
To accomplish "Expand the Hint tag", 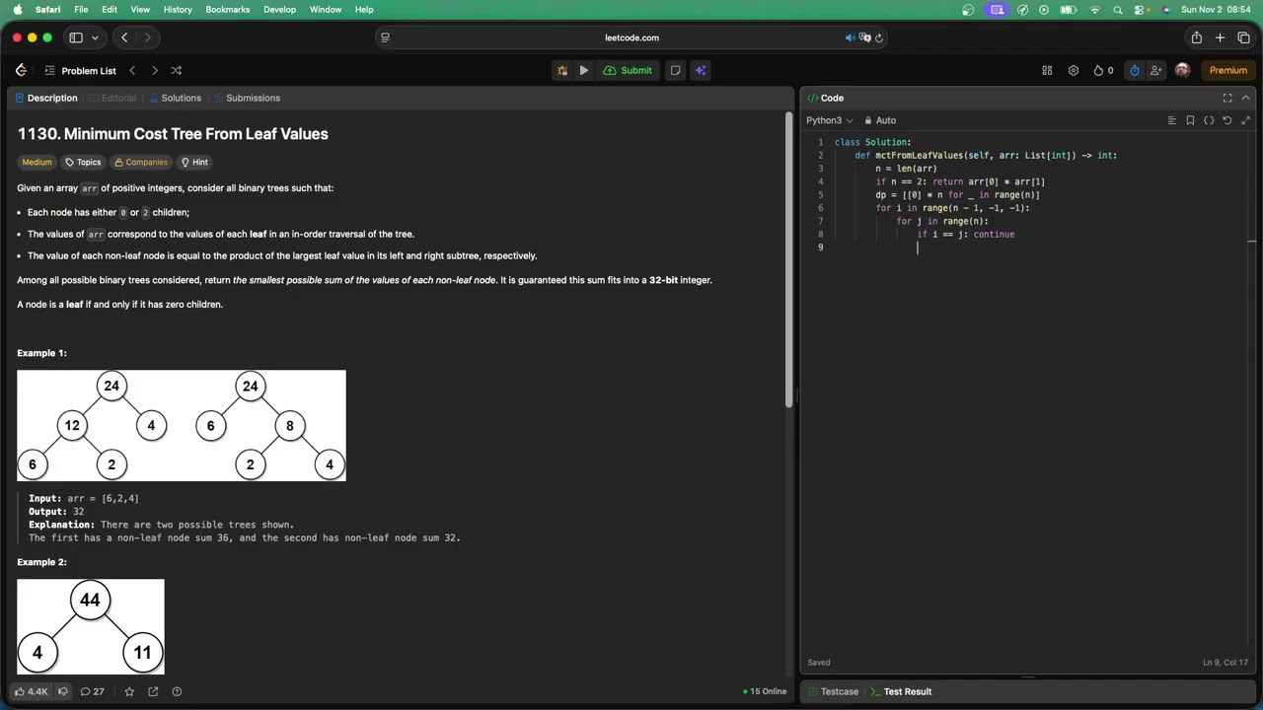I will pyautogui.click(x=194, y=162).
